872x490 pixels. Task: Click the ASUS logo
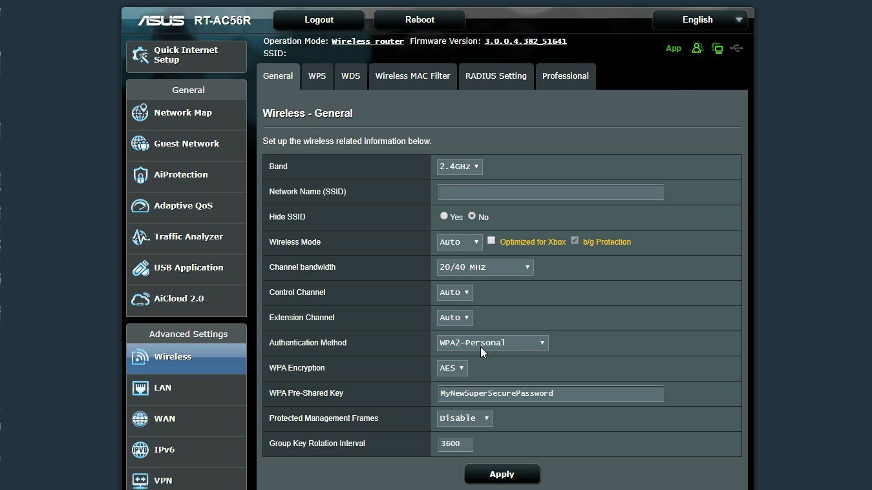click(161, 21)
